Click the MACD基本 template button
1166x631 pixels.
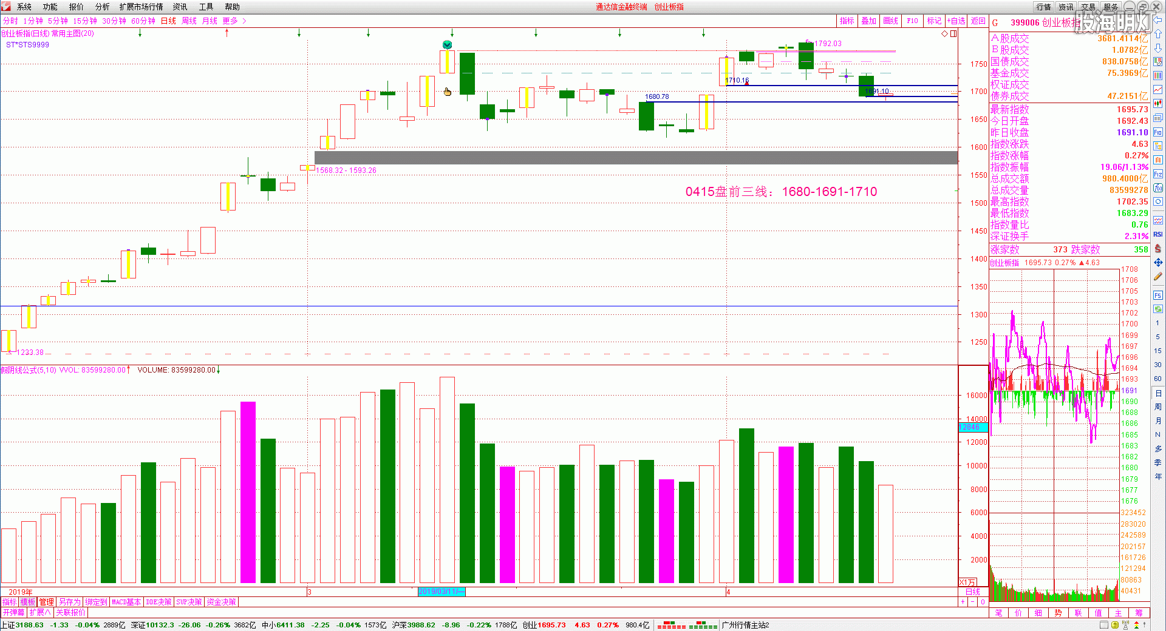pyautogui.click(x=127, y=602)
